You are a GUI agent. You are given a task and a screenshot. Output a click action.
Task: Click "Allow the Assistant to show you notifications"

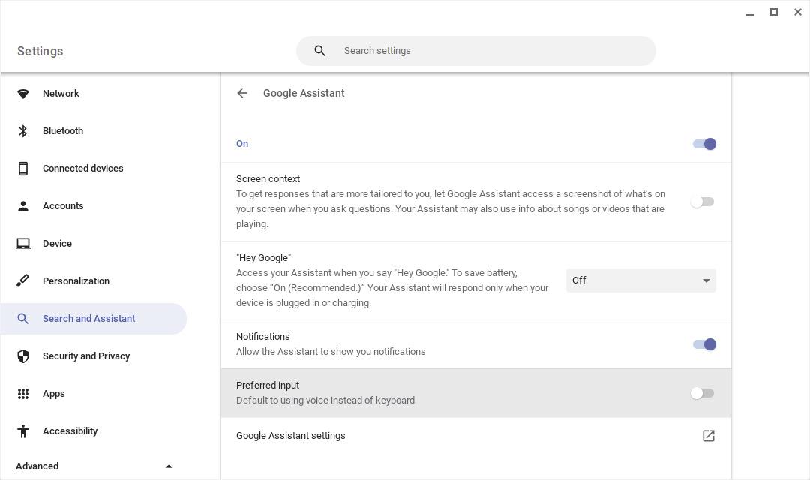click(x=331, y=351)
